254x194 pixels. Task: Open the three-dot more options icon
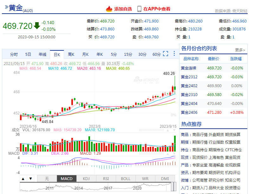pyautogui.click(x=174, y=54)
